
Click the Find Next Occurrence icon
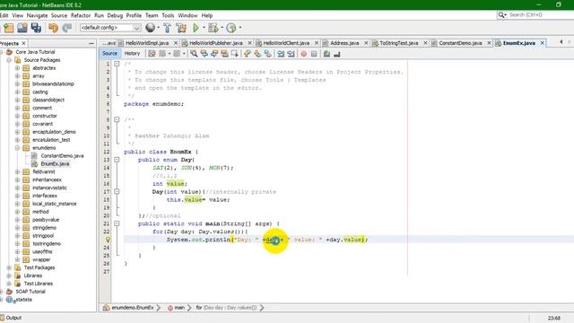[x=214, y=54]
